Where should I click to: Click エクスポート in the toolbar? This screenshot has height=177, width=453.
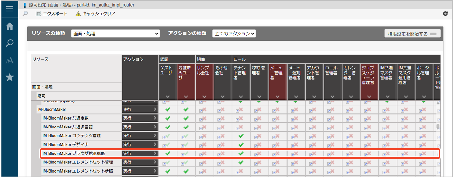click(51, 14)
